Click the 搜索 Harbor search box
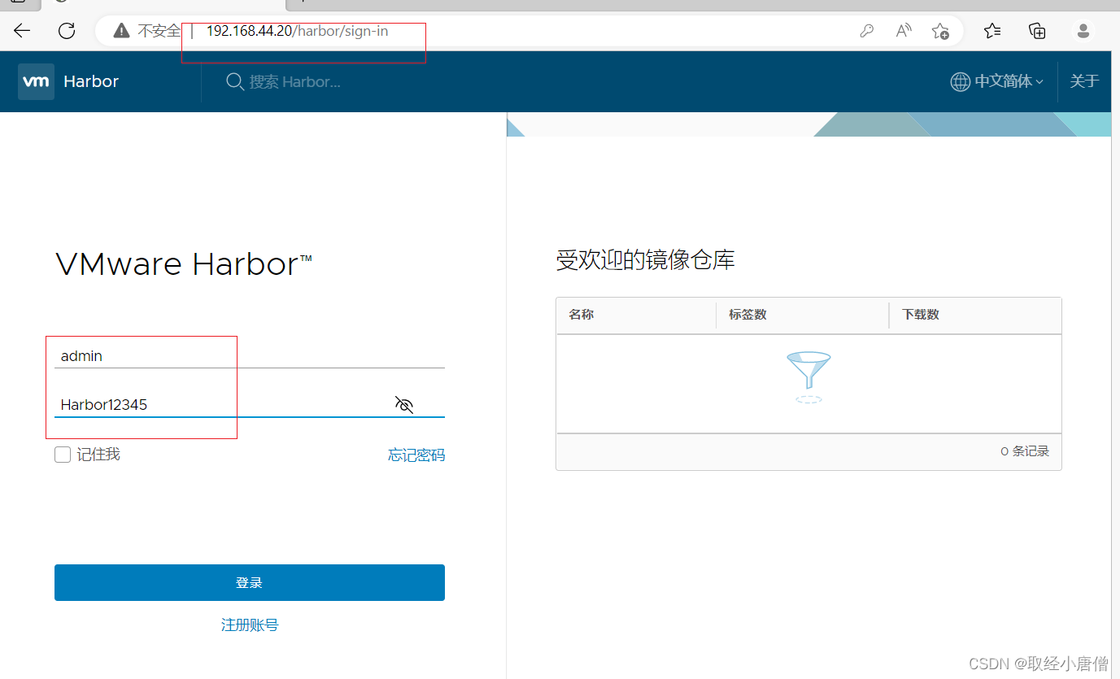The height and width of the screenshot is (679, 1120). (294, 82)
